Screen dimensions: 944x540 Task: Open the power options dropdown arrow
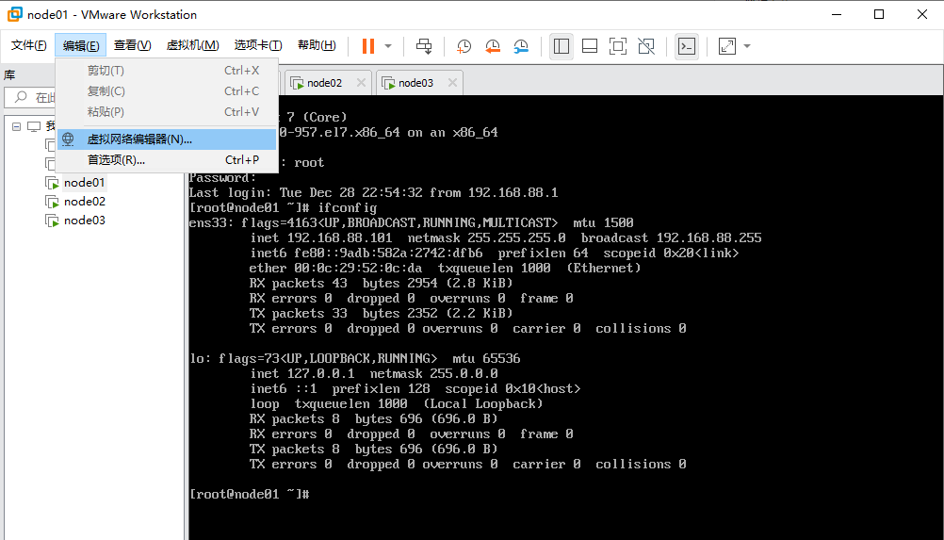pyautogui.click(x=388, y=46)
